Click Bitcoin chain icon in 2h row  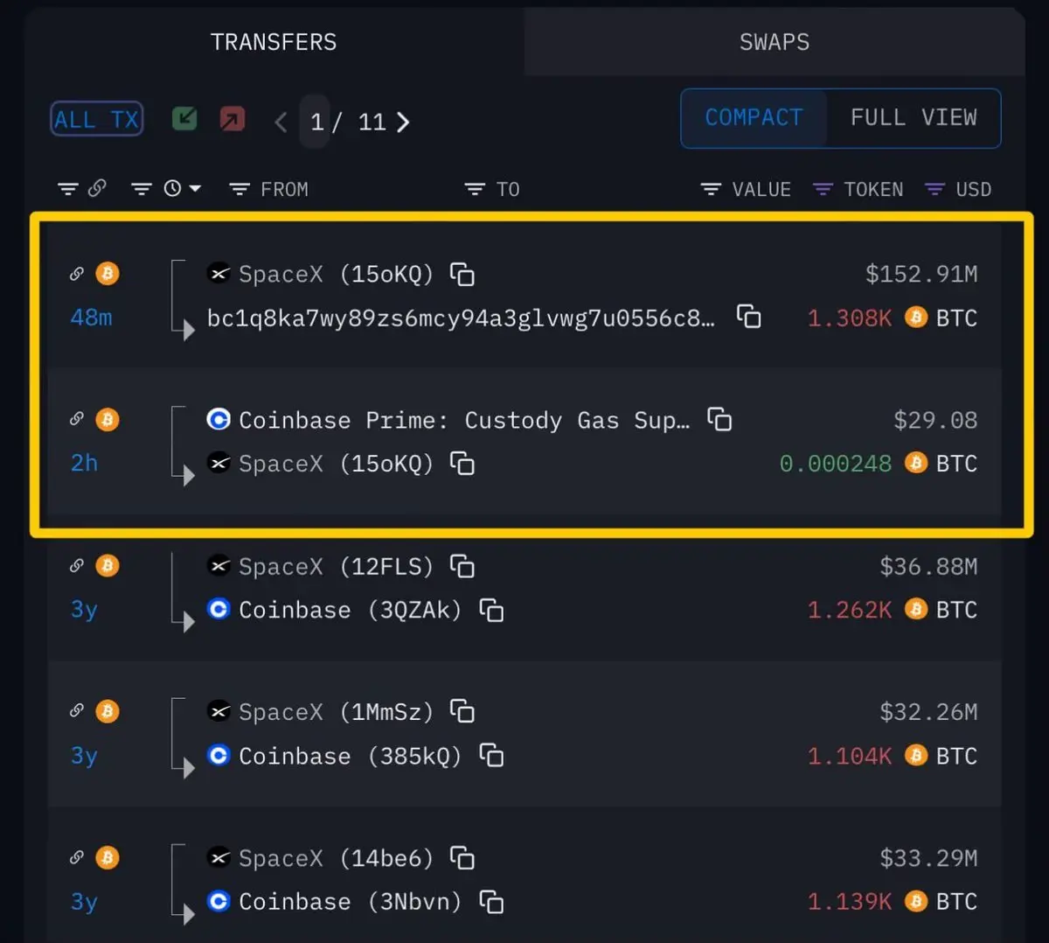point(108,420)
